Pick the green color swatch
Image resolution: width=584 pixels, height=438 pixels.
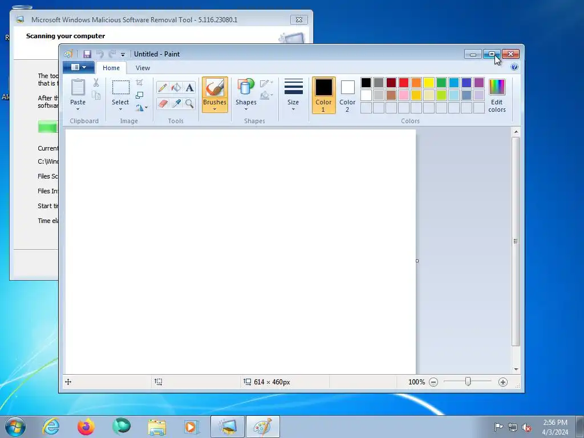coord(441,83)
